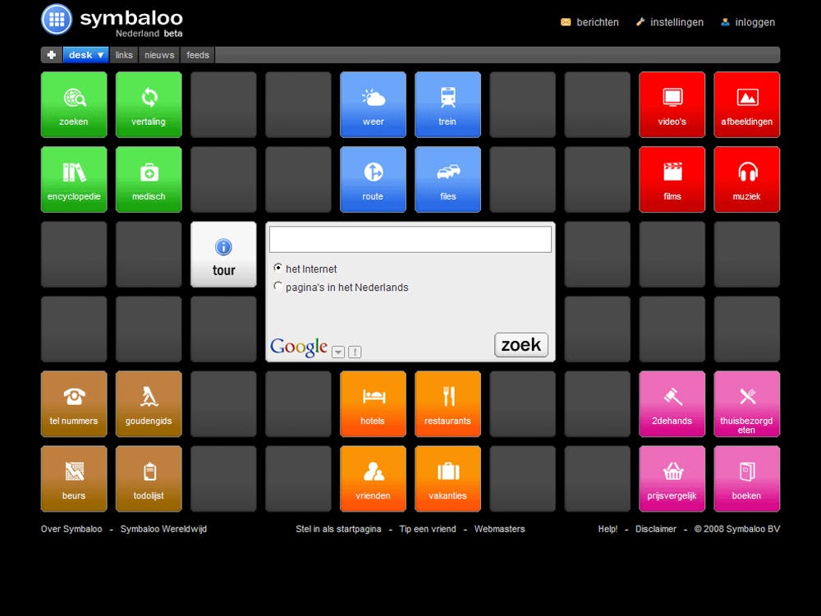Select the 'het Internet' radio option
This screenshot has width=821, height=616.
[x=278, y=268]
